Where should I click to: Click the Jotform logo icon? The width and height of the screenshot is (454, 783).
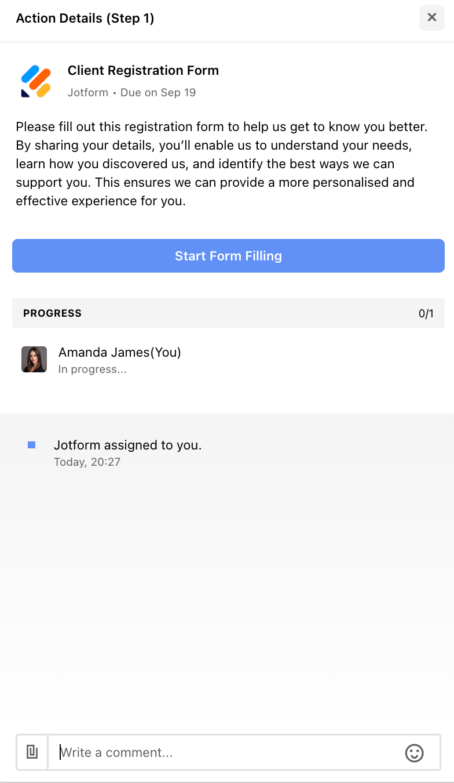tap(36, 81)
